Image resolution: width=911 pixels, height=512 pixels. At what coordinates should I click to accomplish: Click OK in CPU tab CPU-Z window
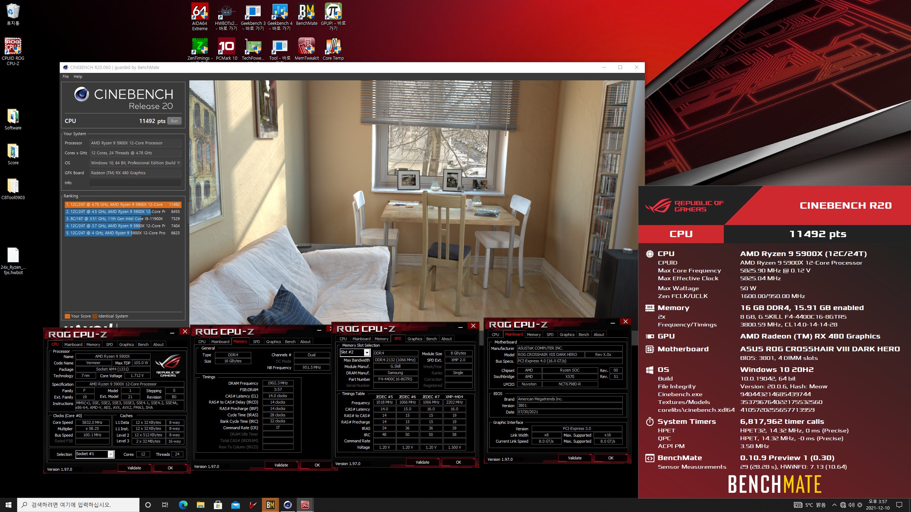click(170, 468)
